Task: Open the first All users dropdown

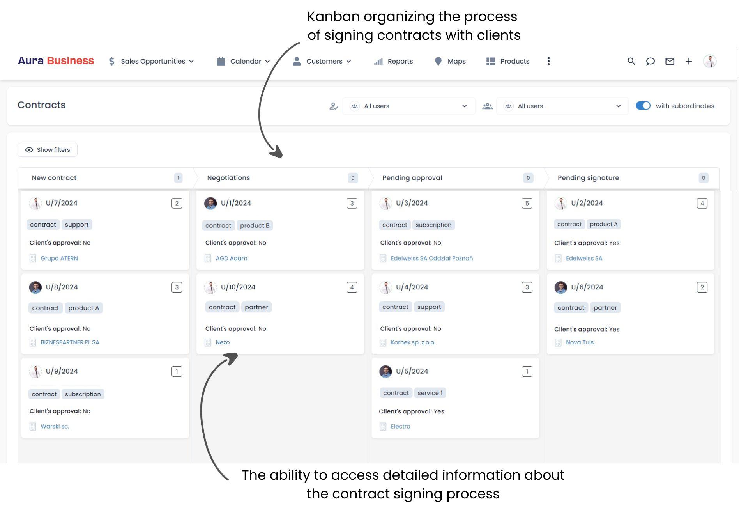Action: (408, 106)
